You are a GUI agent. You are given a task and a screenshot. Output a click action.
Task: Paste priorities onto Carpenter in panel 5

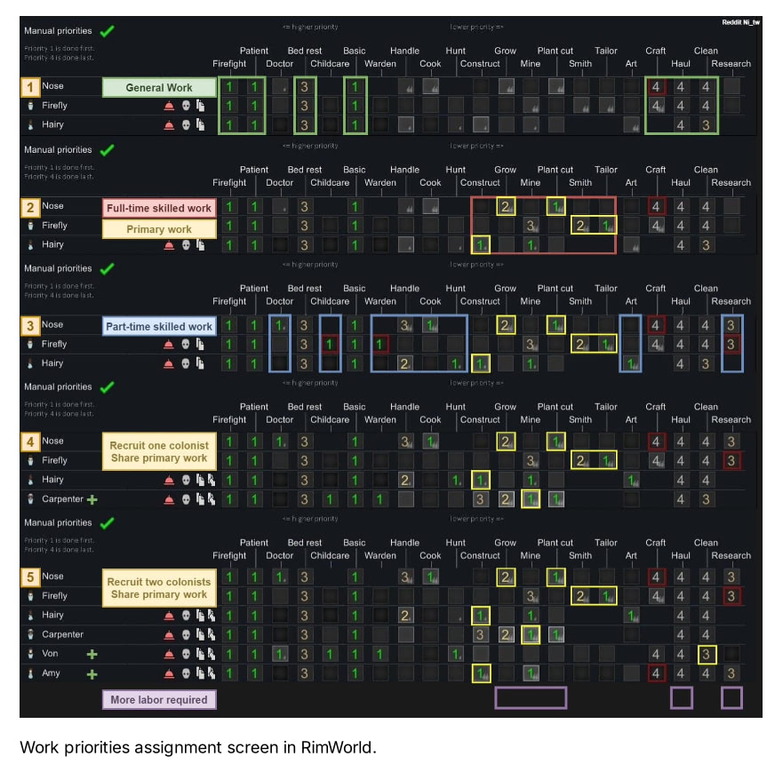tap(211, 634)
